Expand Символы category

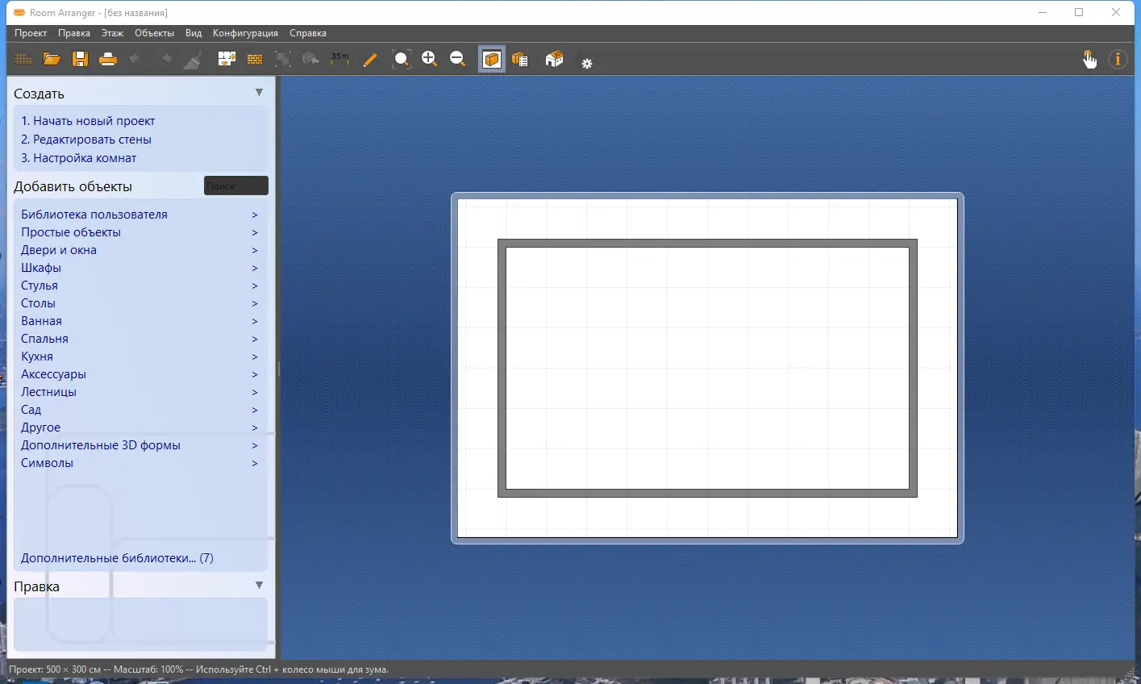[140, 463]
